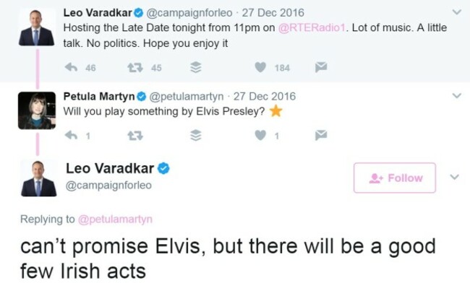Like the tweet with 184 likes

tap(260, 67)
